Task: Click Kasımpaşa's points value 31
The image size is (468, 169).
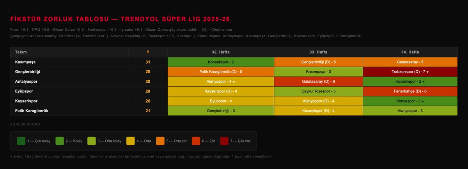Action: 148,62
